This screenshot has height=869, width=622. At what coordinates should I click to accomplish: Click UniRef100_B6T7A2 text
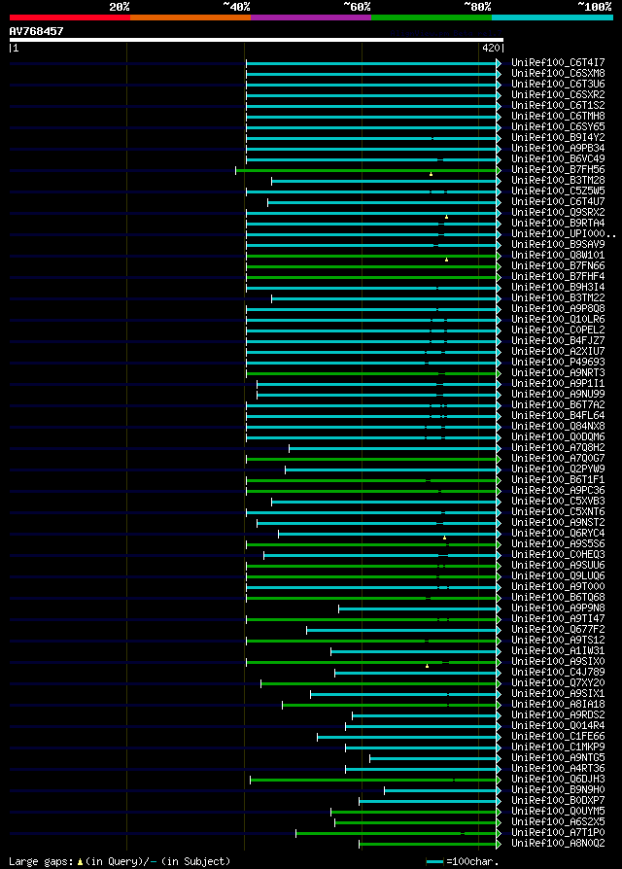tap(558, 404)
